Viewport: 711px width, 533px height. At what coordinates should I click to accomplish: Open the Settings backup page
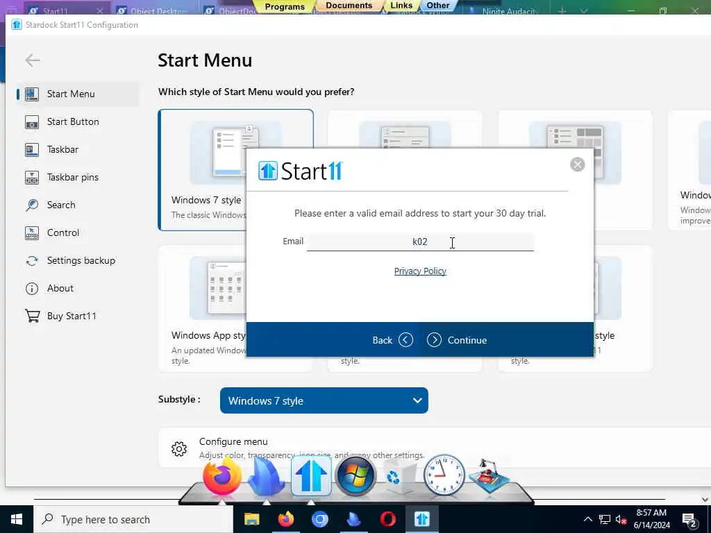[78, 261]
